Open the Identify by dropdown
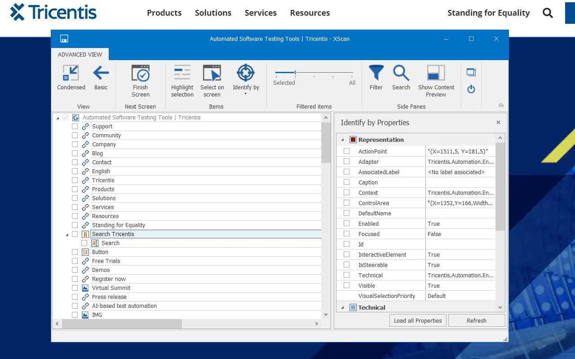Viewport: 575px width, 359px height. 246,93
